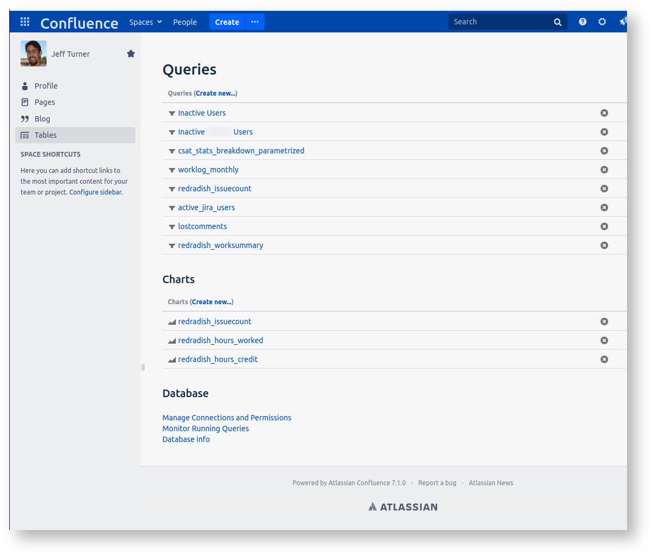
Task: Select Tables in the sidebar
Action: (x=45, y=135)
